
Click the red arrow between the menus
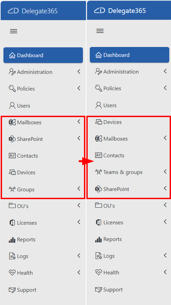pos(86,161)
